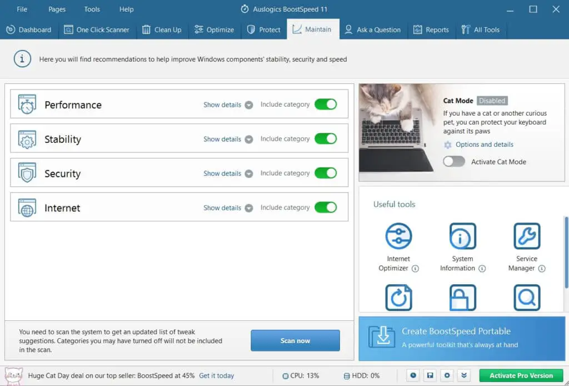This screenshot has height=386, width=569.
Task: Turn off the Internet include category switch
Action: point(326,207)
